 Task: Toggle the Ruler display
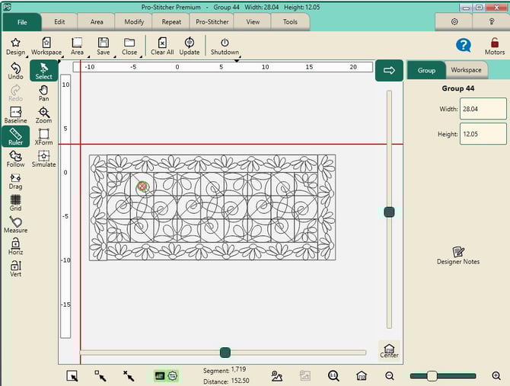click(x=16, y=137)
